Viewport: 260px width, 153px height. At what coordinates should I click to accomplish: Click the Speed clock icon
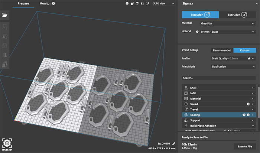186,104
